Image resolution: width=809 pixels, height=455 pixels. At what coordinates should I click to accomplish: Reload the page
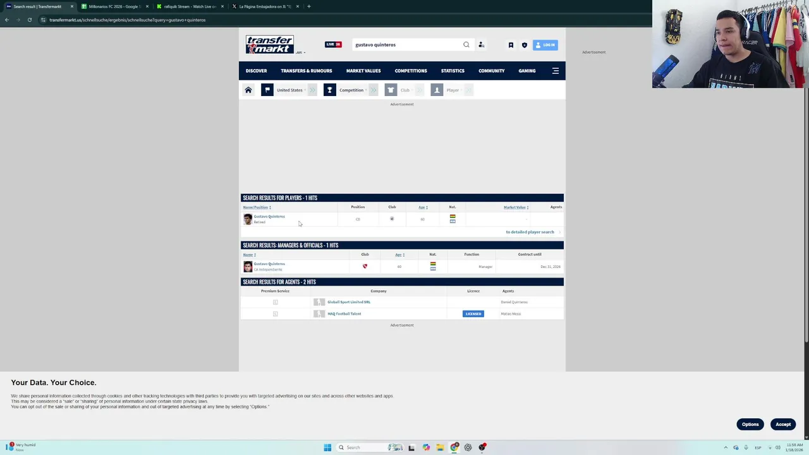coord(29,20)
